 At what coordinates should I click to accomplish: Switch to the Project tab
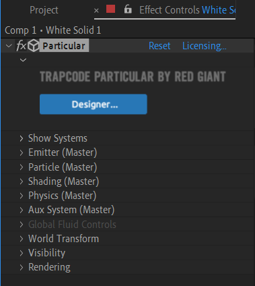[44, 10]
